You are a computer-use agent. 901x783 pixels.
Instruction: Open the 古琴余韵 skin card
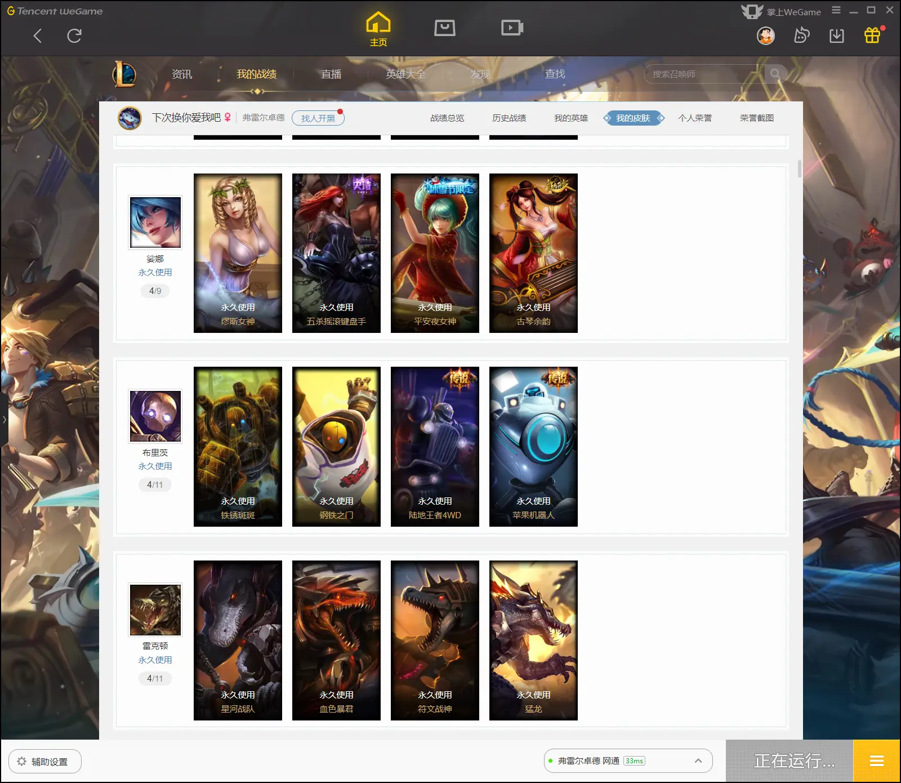[x=533, y=253]
